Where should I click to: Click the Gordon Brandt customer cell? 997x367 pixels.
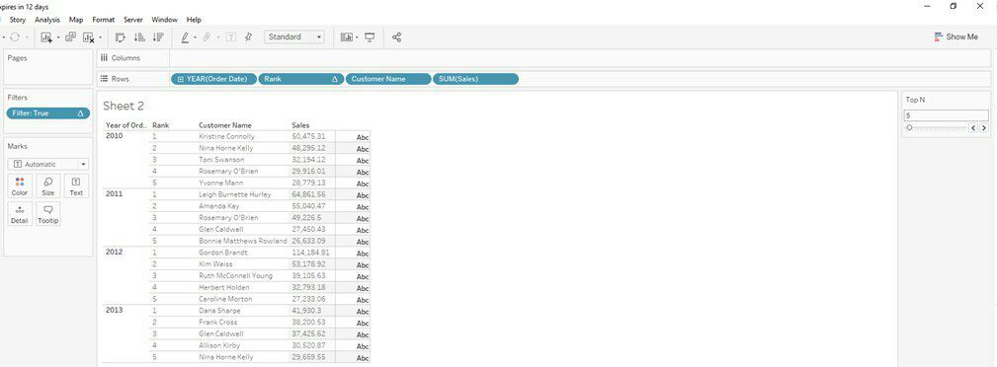click(222, 253)
